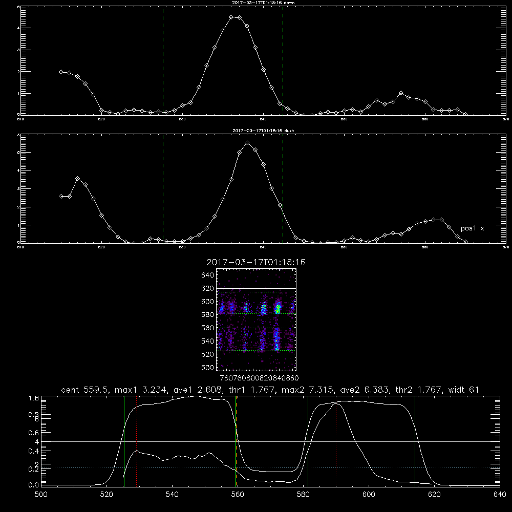Select the 'widt 61' width value

pyautogui.click(x=463, y=390)
